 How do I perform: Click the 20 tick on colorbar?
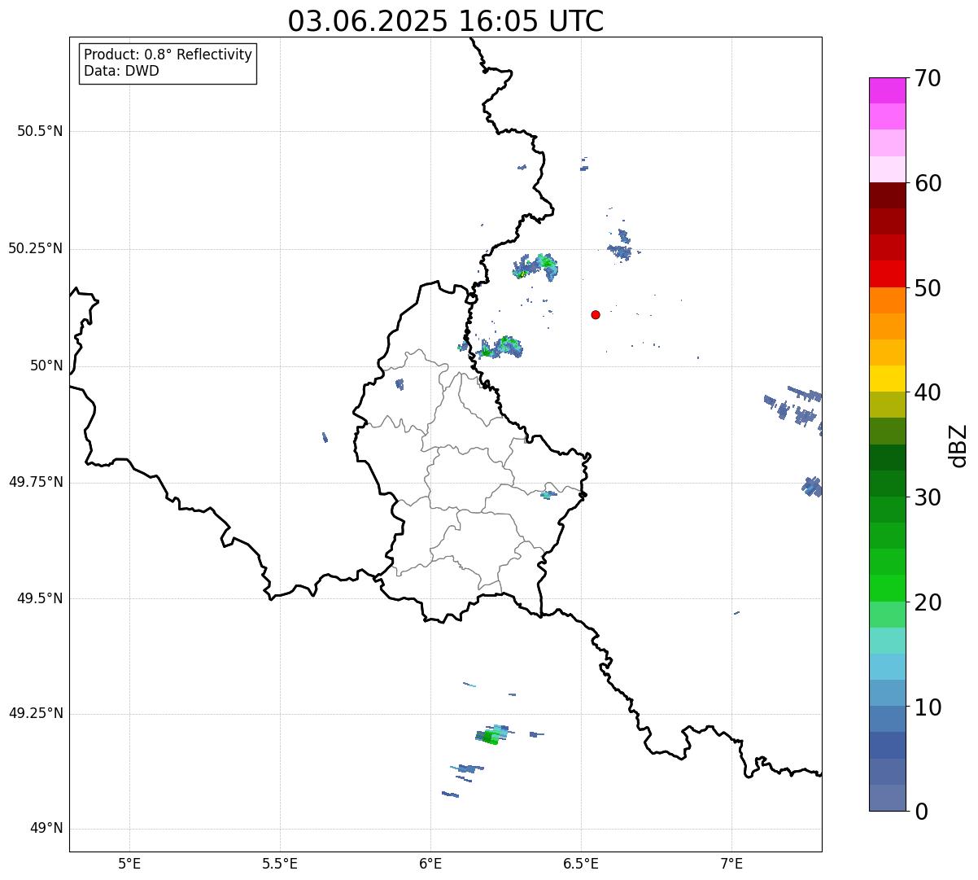[x=928, y=602]
